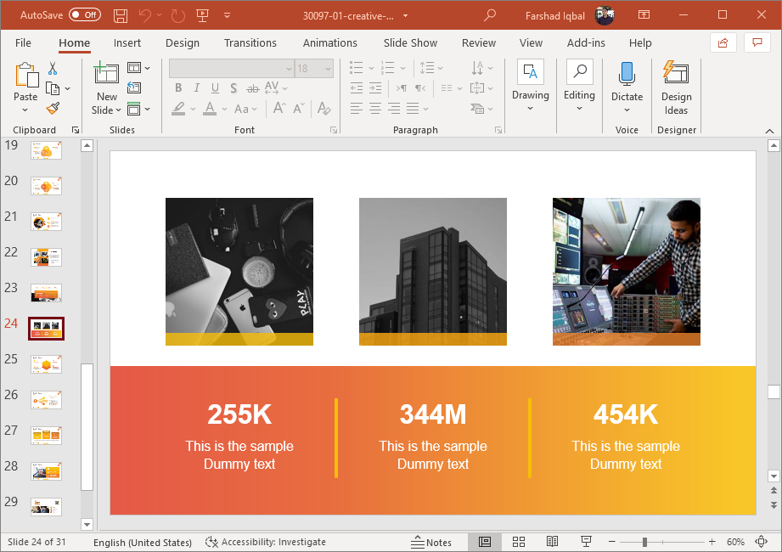Start Slide Show from status bar icon
The height and width of the screenshot is (552, 782).
point(586,542)
